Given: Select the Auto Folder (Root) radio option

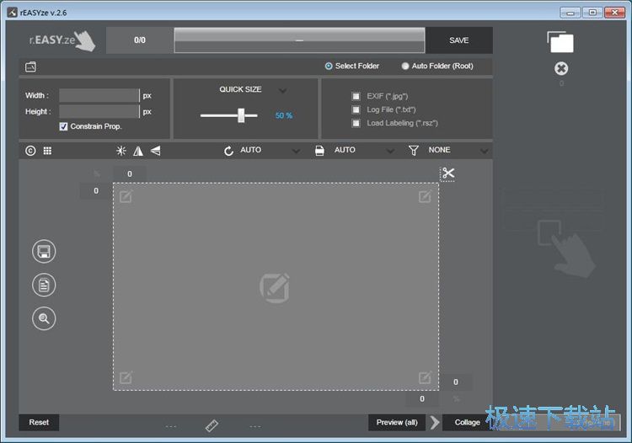Looking at the screenshot, I should click(405, 66).
